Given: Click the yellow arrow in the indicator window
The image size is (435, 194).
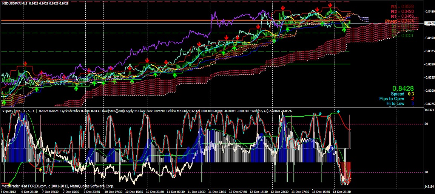Looking at the screenshot, I should click(x=40, y=170).
